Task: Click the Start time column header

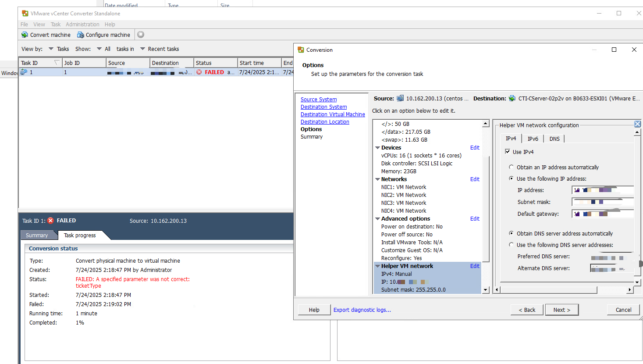Action: point(259,63)
